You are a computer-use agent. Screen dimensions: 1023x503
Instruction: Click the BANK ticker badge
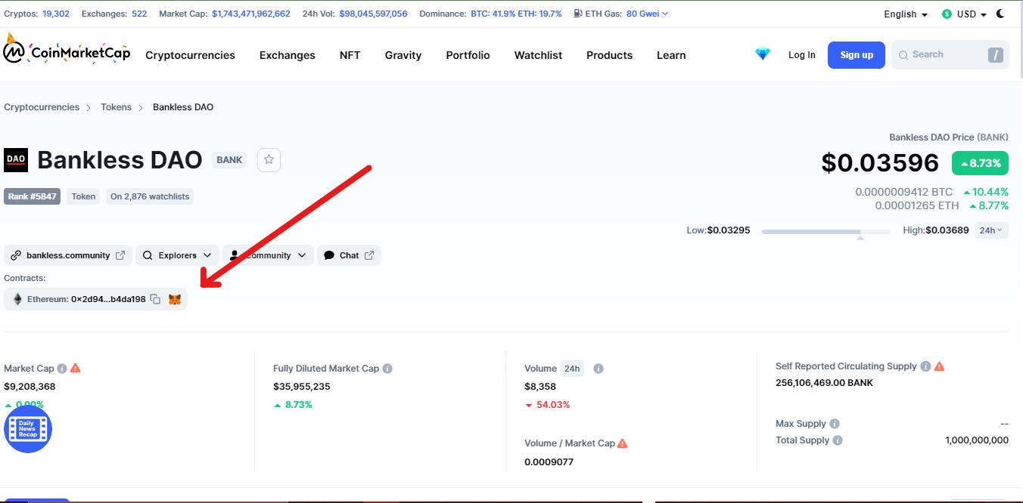(229, 160)
